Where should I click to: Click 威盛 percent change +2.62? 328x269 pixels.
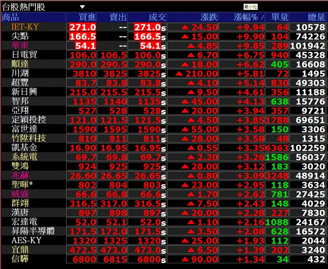(250, 194)
